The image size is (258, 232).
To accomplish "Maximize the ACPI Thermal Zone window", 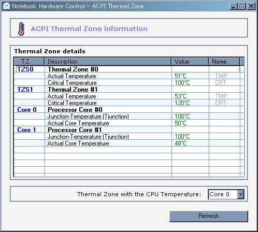I will click(241, 6).
